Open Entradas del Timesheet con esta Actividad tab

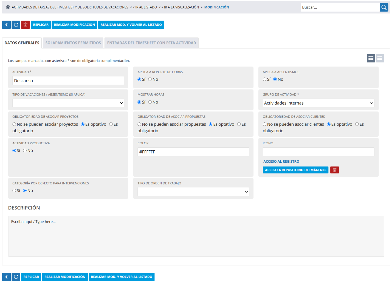click(x=151, y=43)
